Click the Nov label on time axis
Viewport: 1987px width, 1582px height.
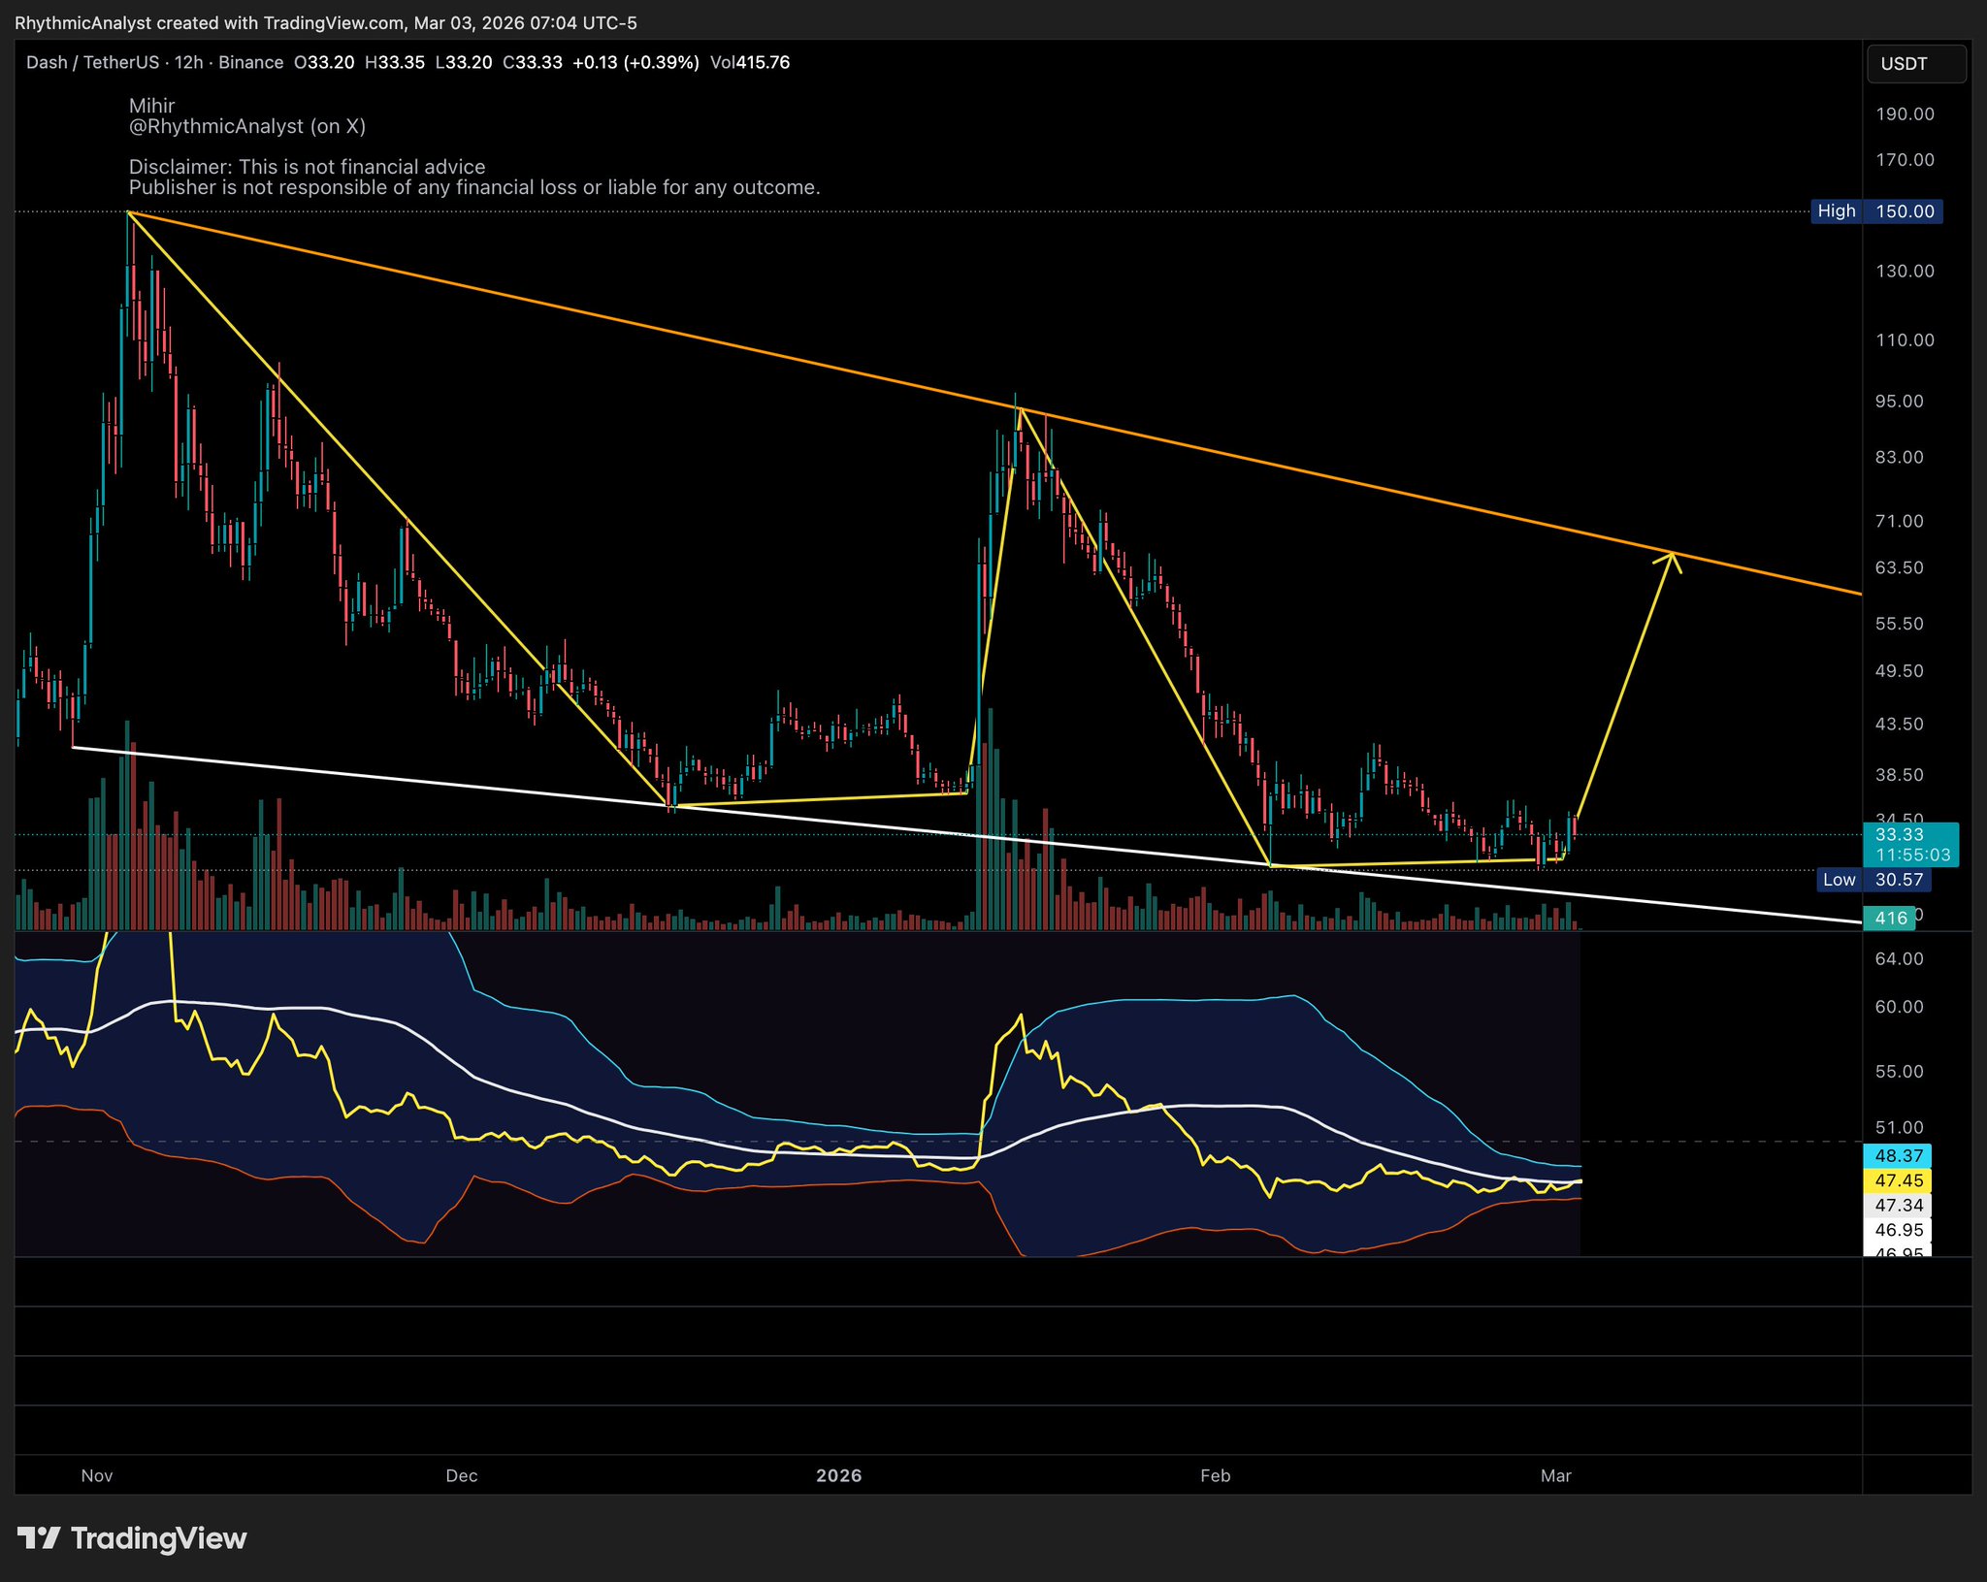97,1475
